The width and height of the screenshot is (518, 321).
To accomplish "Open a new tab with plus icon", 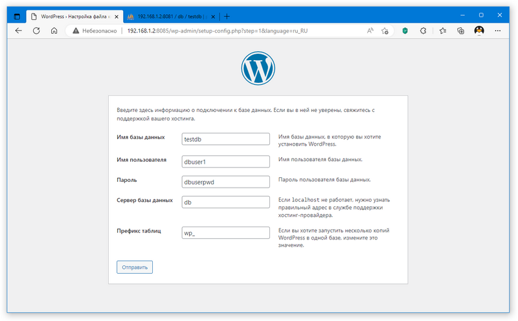I will [x=227, y=16].
